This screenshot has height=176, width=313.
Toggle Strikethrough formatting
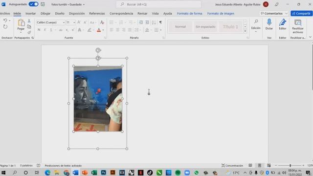[61, 30]
